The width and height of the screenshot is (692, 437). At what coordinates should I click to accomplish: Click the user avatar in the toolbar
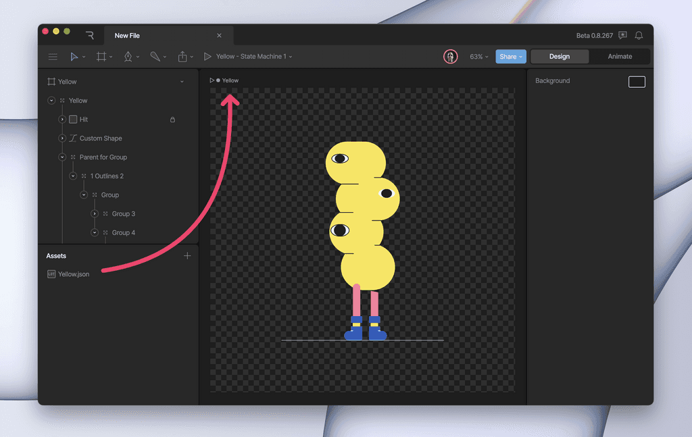coord(450,57)
